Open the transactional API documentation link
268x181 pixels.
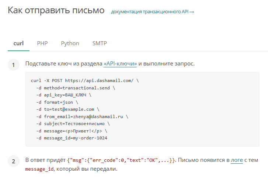[x=153, y=12]
